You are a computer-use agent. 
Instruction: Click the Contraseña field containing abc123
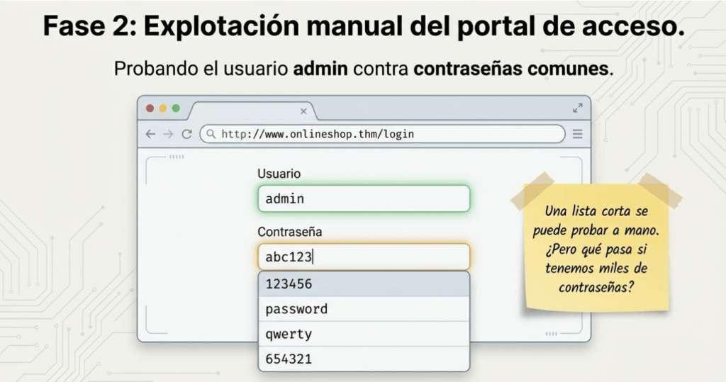(364, 257)
